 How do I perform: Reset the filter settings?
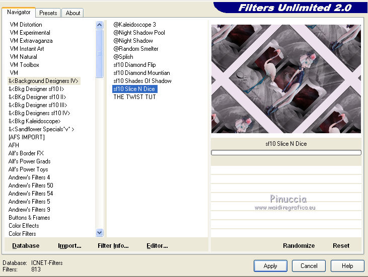tap(341, 246)
